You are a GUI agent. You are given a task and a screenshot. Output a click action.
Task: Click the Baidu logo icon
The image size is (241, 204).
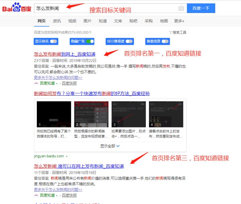(x=17, y=8)
